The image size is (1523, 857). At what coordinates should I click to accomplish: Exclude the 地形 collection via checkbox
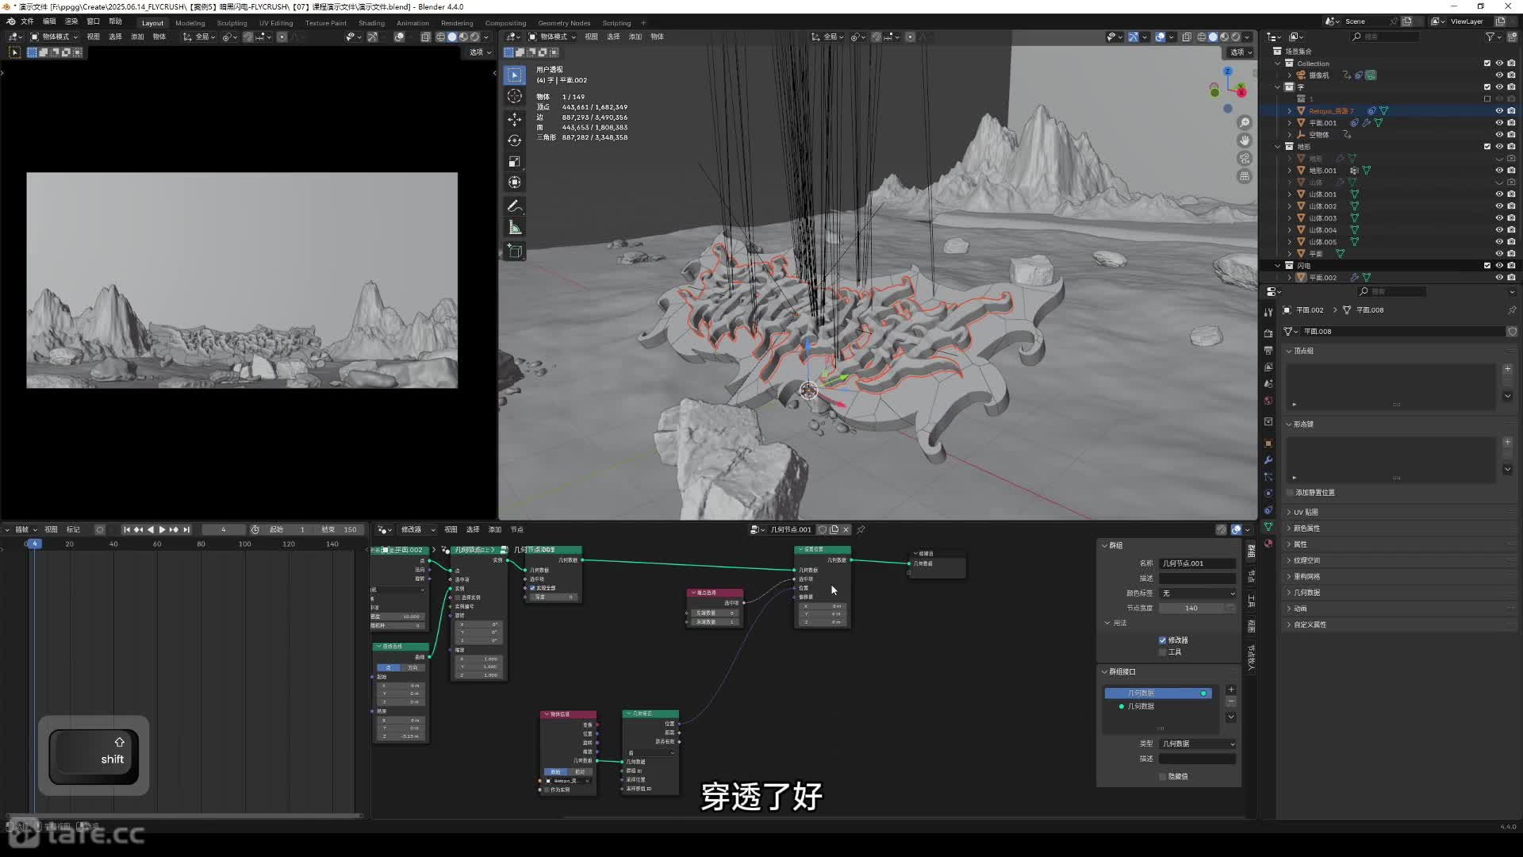pyautogui.click(x=1487, y=147)
